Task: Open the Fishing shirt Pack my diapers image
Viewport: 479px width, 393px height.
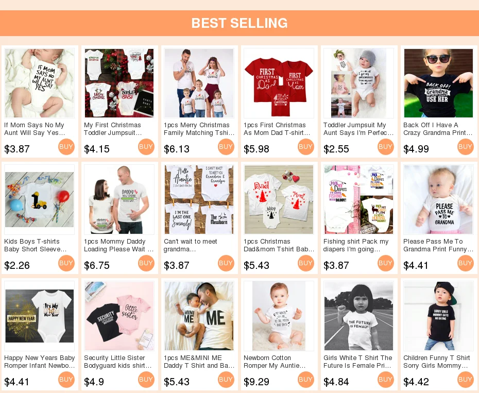Action: pyautogui.click(x=358, y=199)
